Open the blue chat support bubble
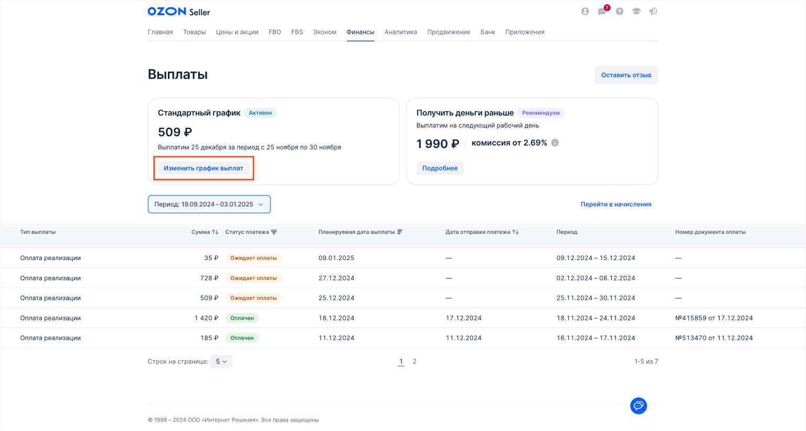This screenshot has width=806, height=431. [x=639, y=406]
